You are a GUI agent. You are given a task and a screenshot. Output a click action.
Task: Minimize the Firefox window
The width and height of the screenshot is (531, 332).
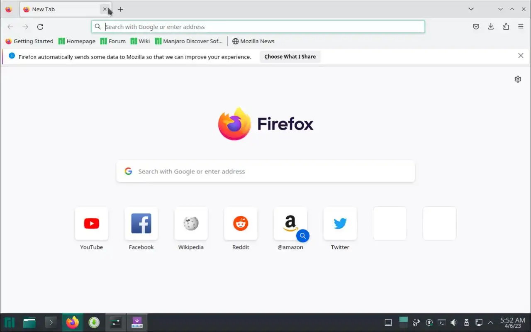(500, 9)
